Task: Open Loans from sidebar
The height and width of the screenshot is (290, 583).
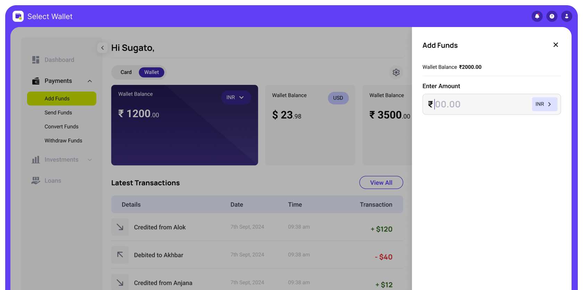Action: coord(53,181)
